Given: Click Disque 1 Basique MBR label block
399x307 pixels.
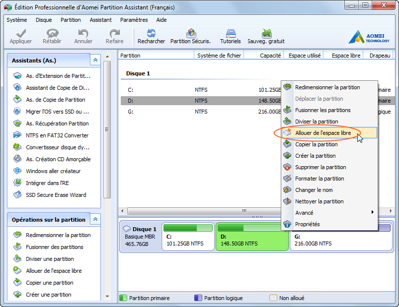Looking at the screenshot, I should pos(141,237).
